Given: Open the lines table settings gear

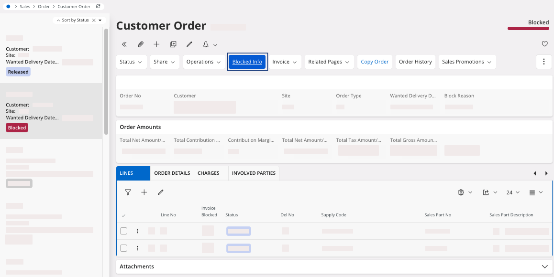Looking at the screenshot, I should point(461,192).
